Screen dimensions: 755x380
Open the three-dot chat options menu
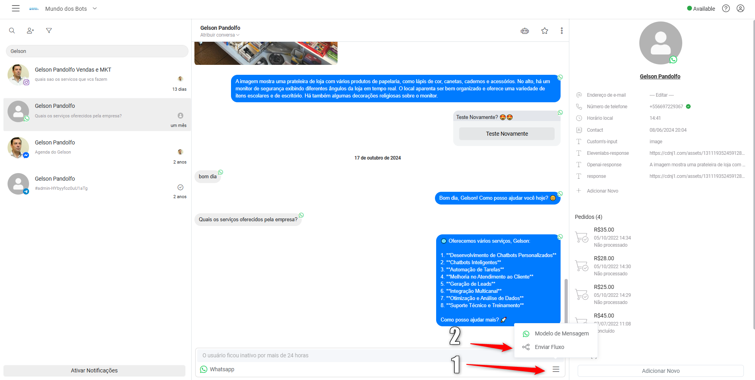click(x=562, y=31)
